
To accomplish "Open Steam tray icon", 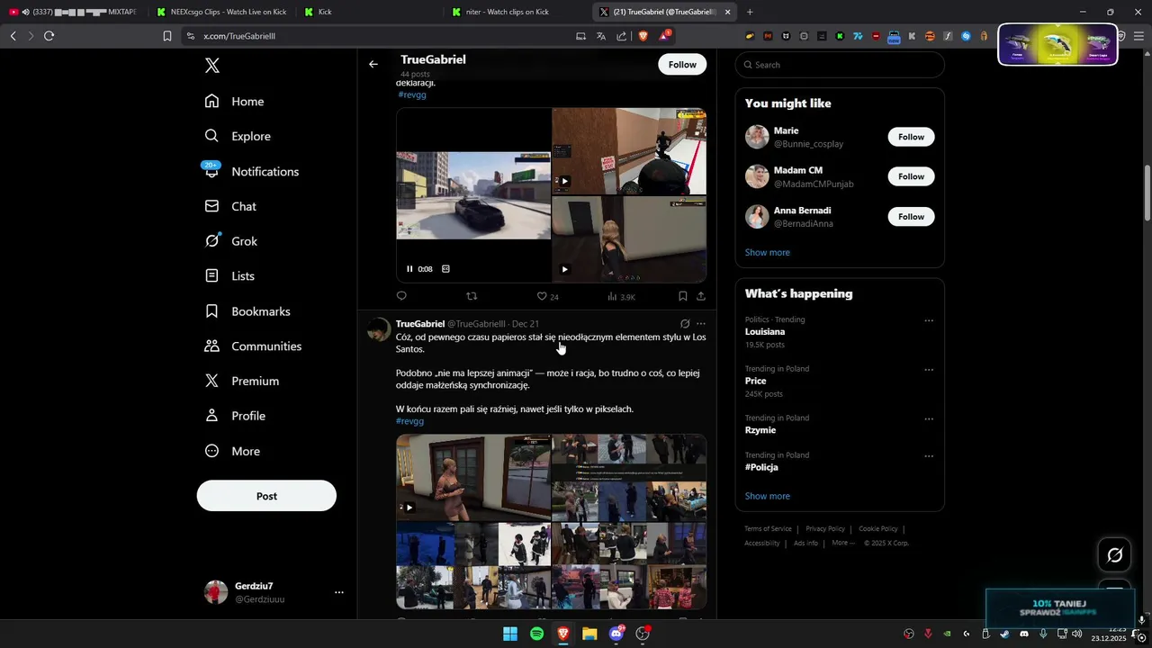I will click(x=1004, y=634).
